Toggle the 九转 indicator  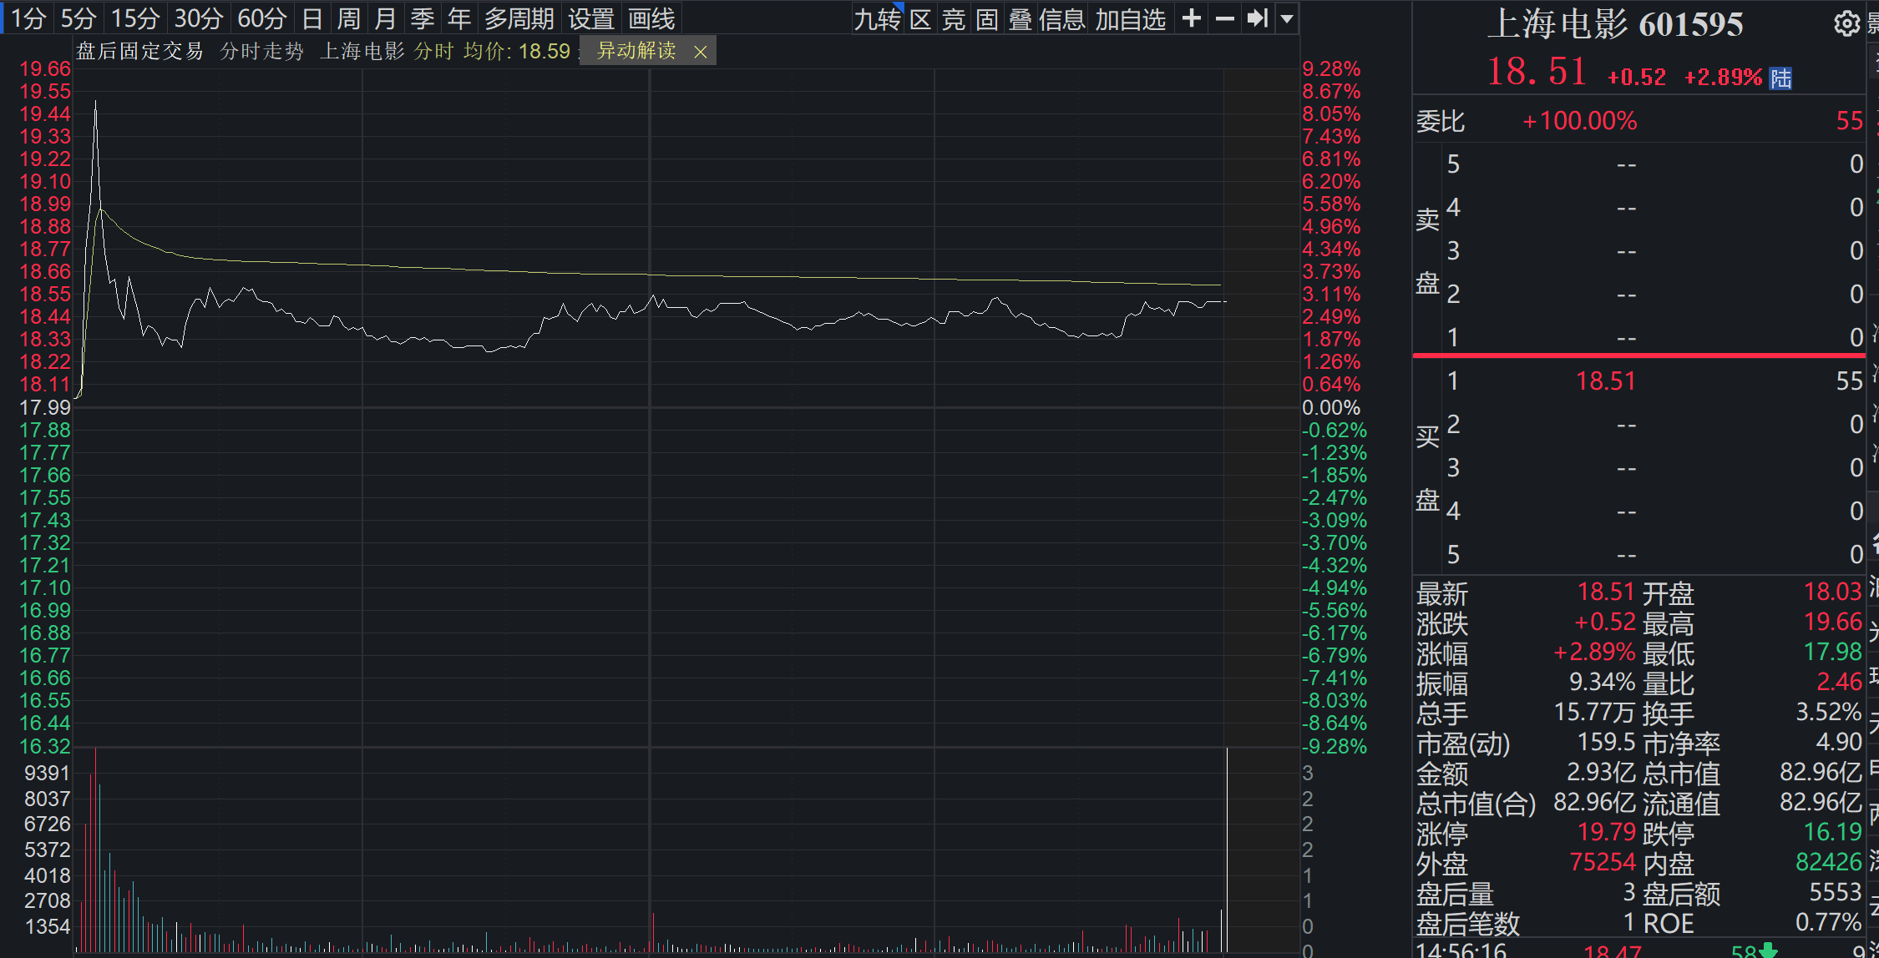tap(878, 18)
